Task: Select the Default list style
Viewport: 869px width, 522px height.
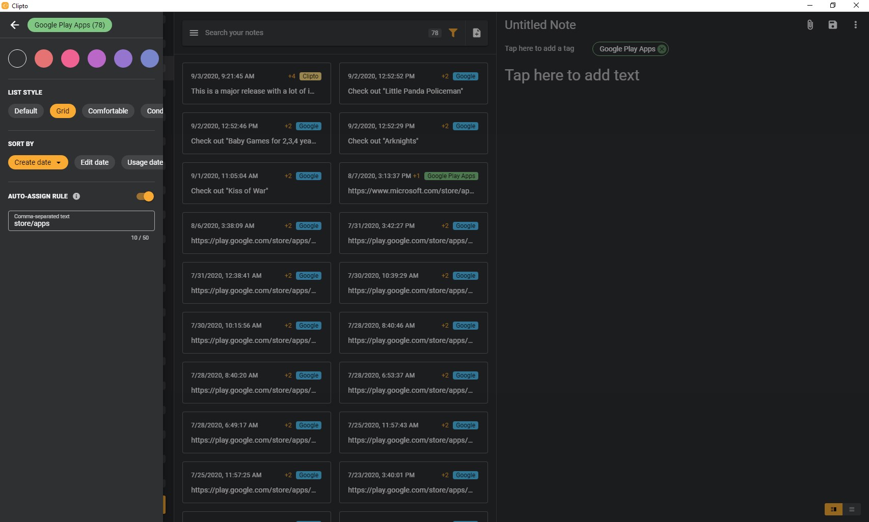Action: (x=26, y=111)
